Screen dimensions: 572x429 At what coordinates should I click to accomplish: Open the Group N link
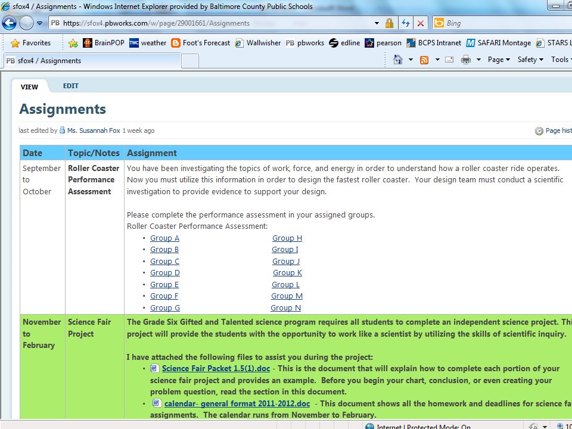285,308
